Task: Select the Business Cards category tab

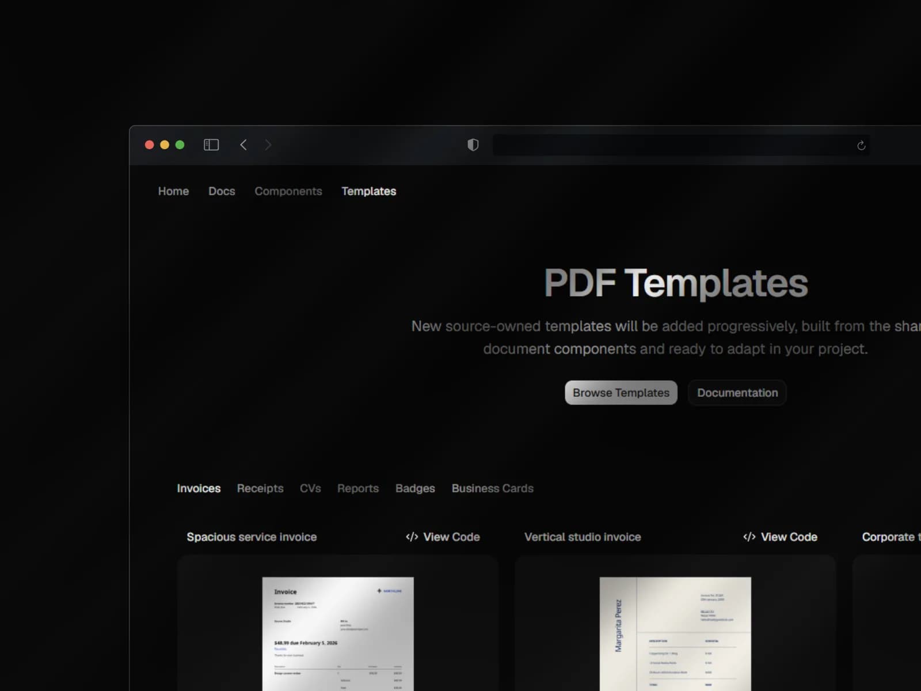Action: click(x=493, y=488)
